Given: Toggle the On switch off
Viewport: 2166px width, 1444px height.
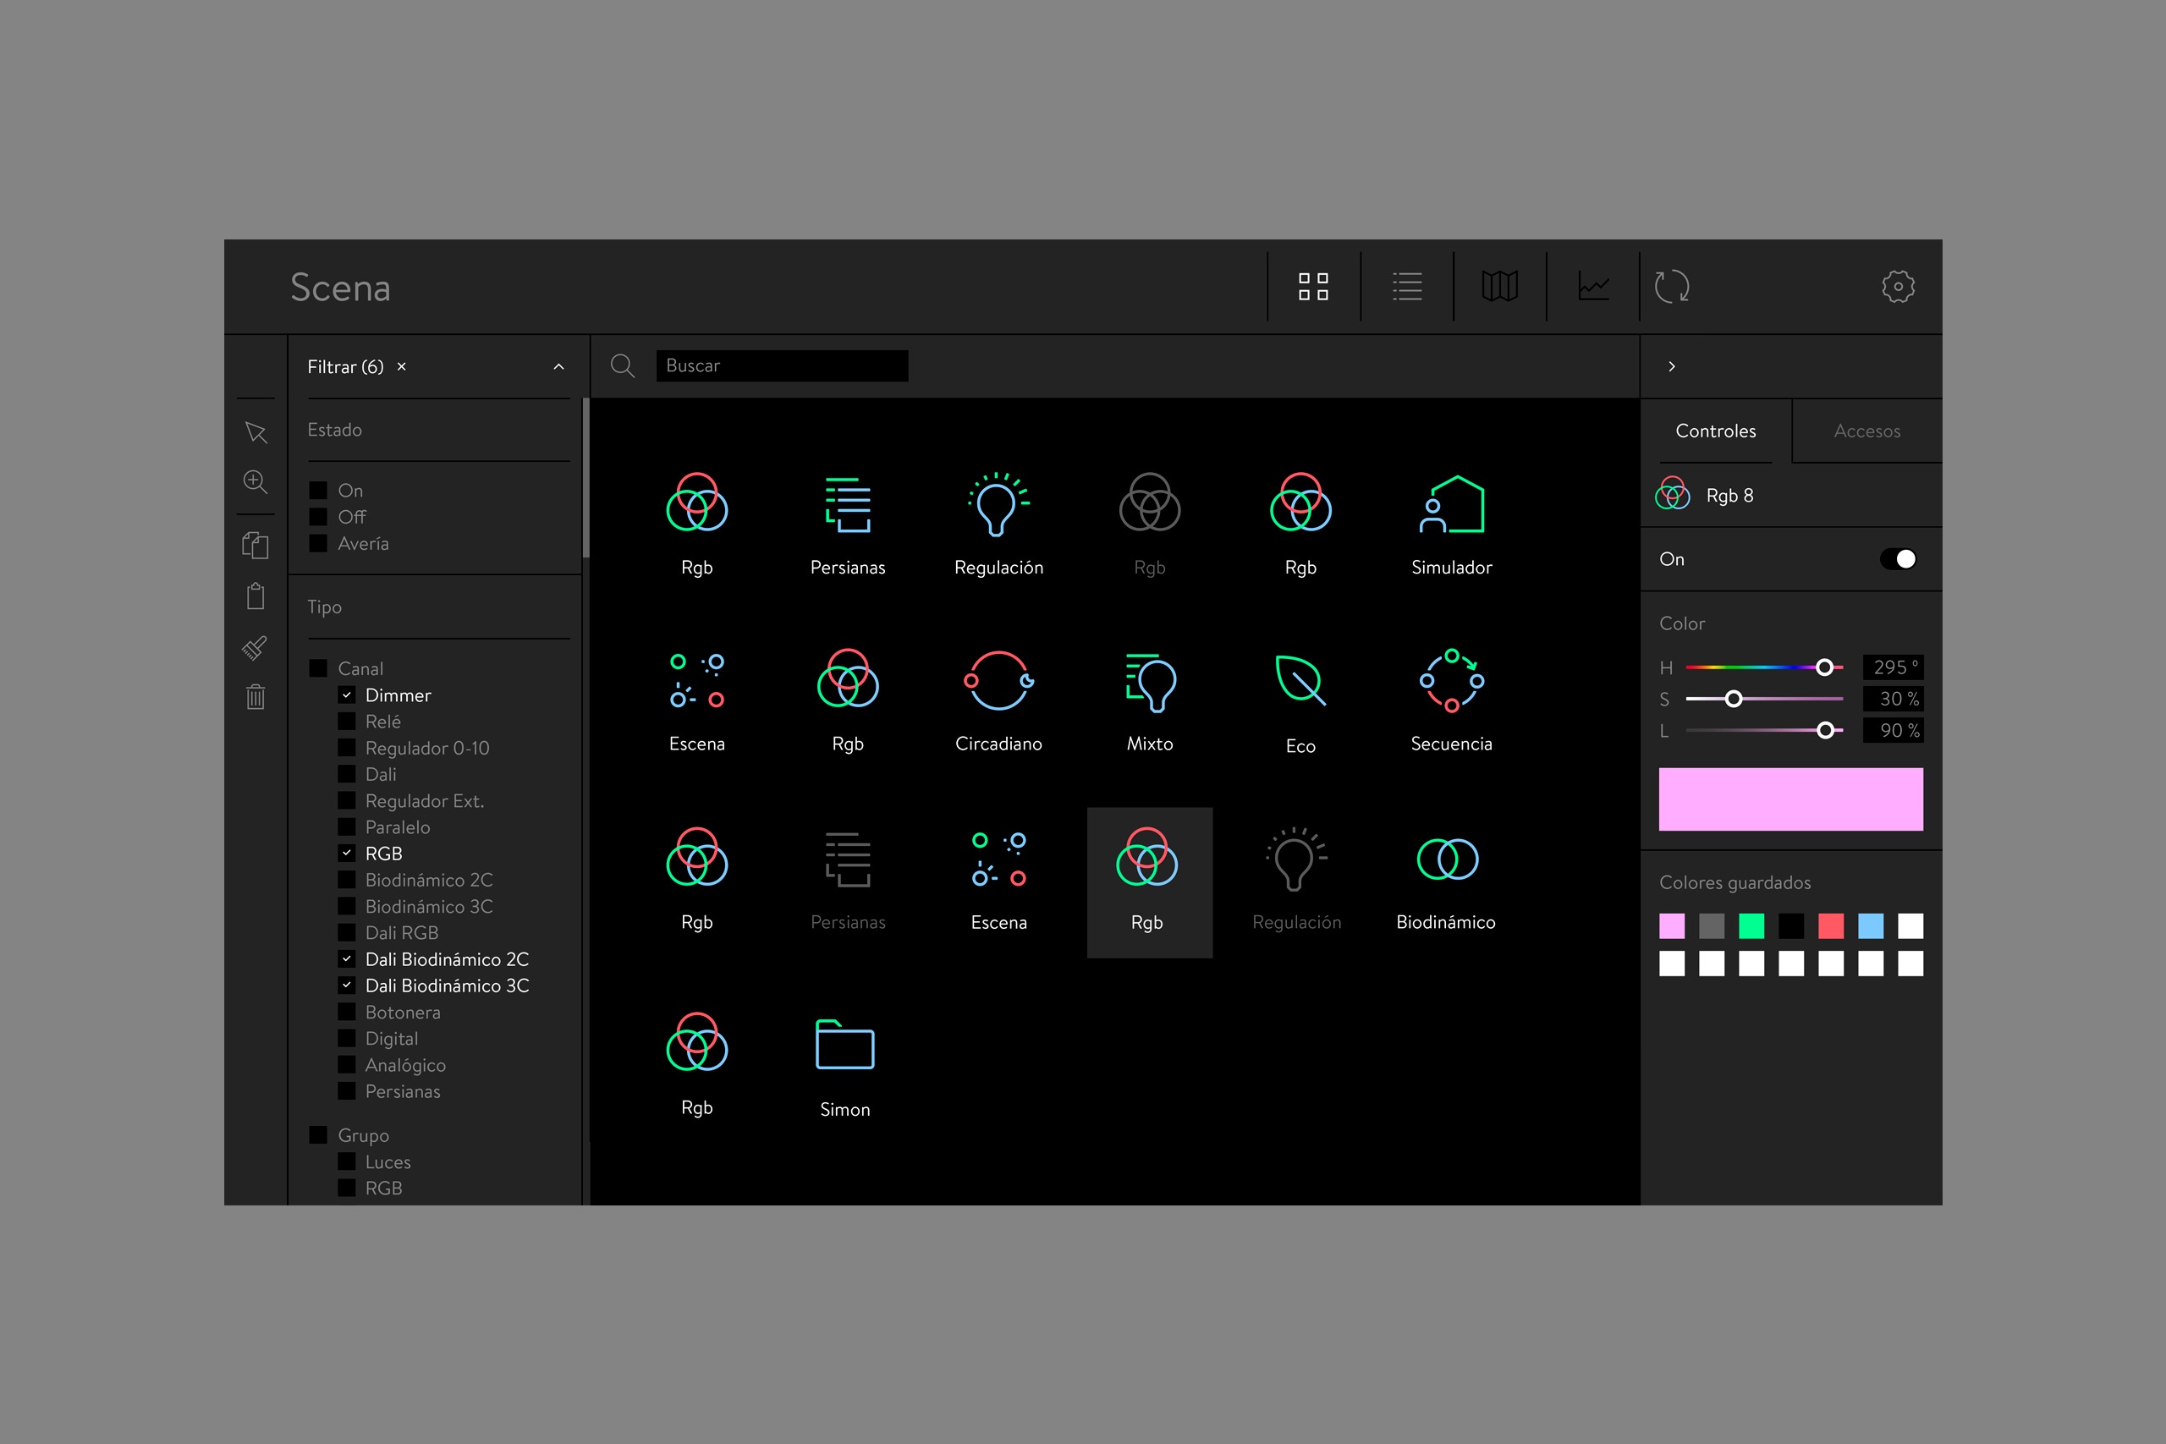Looking at the screenshot, I should point(1898,559).
